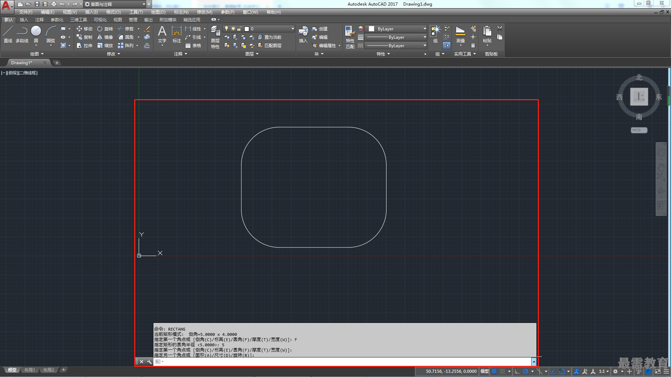This screenshot has width=671, height=377.
Task: Click 编辑属性 (Edit Attributes) button
Action: (324, 45)
